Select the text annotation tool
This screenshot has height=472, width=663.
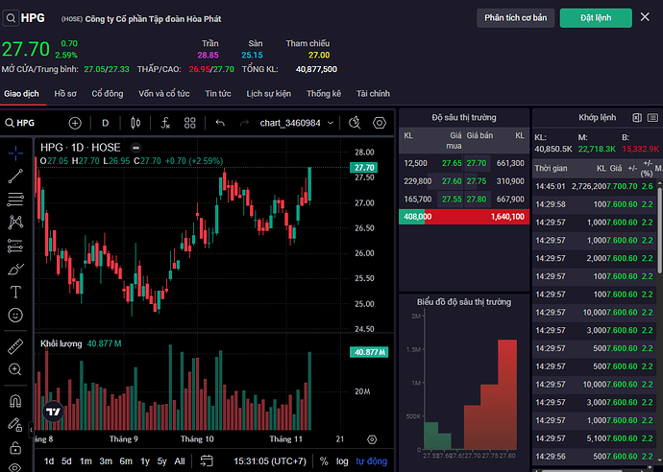coord(15,292)
